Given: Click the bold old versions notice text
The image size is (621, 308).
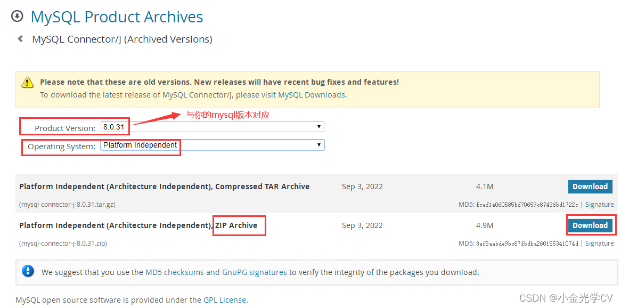Looking at the screenshot, I should pyautogui.click(x=219, y=82).
